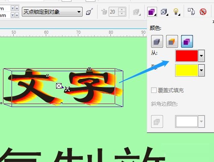Click the extrusion origin square handle on canvas
The width and height of the screenshot is (214, 162).
pyautogui.click(x=59, y=86)
